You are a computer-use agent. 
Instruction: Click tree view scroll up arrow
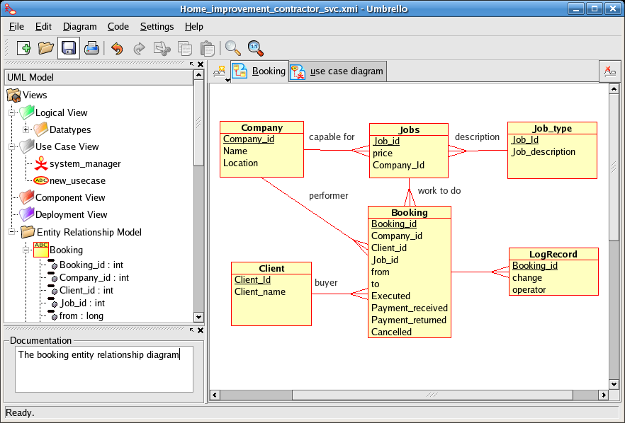pyautogui.click(x=198, y=75)
